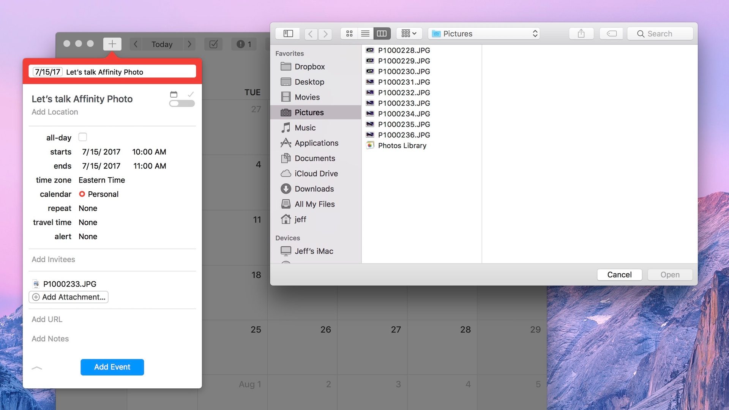This screenshot has width=729, height=410.
Task: Select file P1000233.JPG in Pictures list
Action: point(421,103)
